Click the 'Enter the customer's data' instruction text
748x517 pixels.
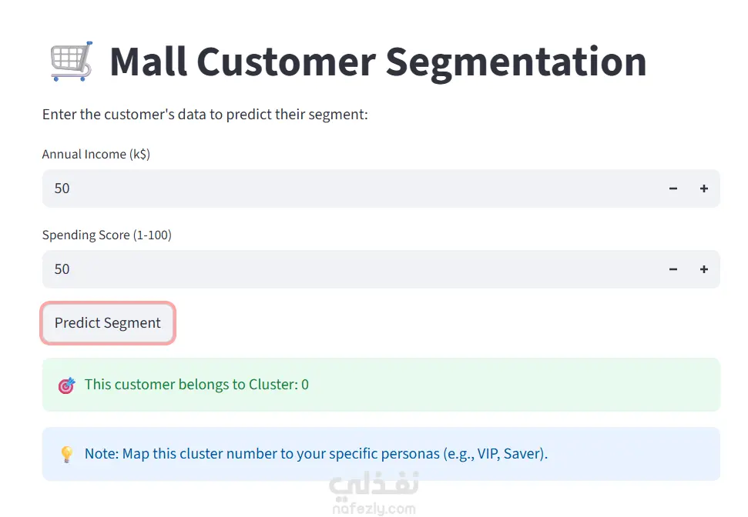205,115
